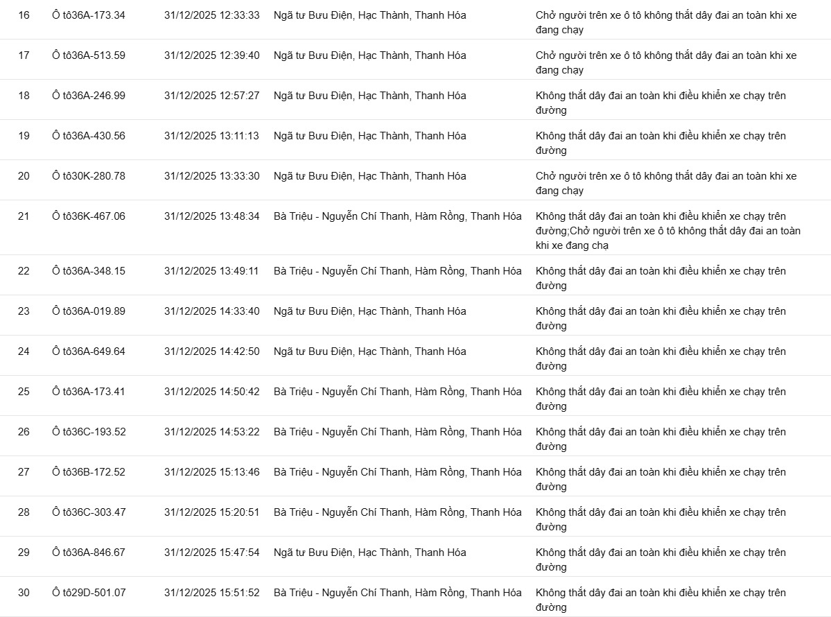Select the timestamp 31/12/2025 12:39:40
This screenshot has width=831, height=617.
(211, 55)
